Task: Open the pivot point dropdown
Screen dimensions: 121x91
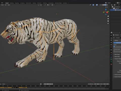Action: coord(45,5)
